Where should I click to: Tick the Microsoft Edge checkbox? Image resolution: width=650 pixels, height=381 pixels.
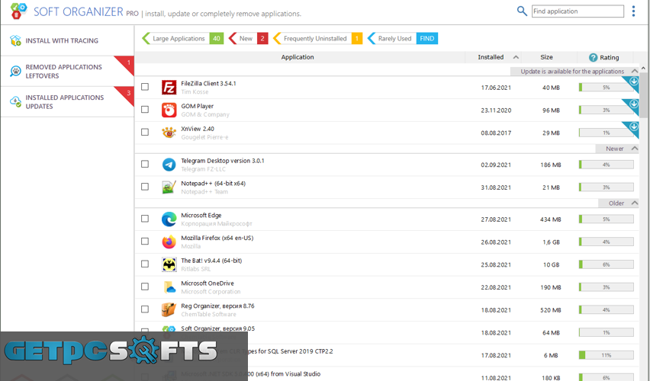click(145, 218)
